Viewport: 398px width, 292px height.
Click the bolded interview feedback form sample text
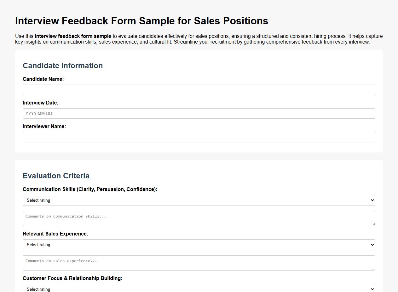[x=73, y=36]
